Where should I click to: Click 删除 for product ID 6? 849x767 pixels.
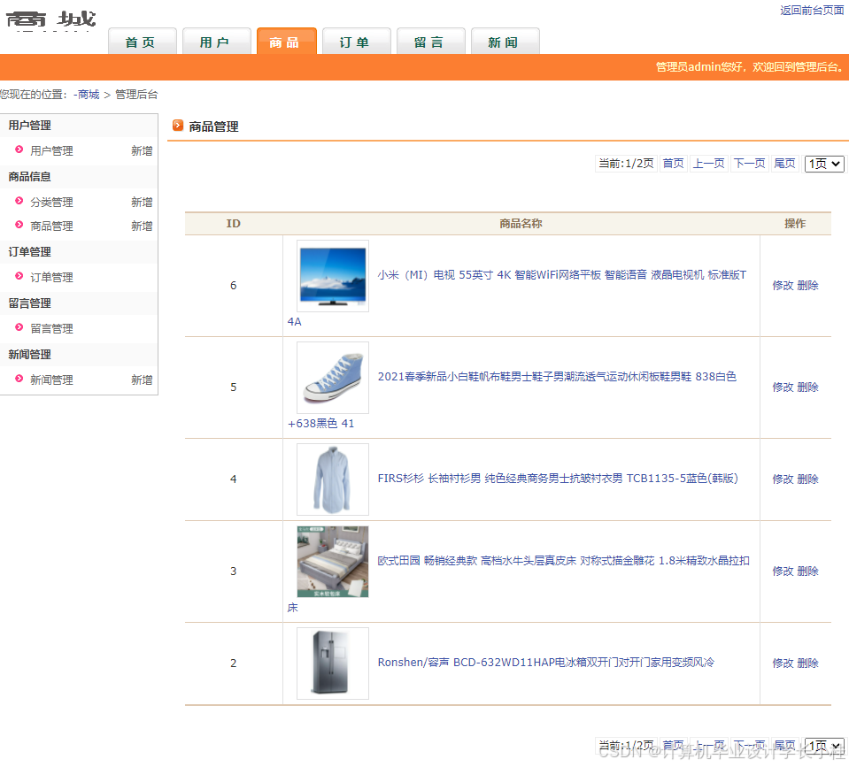tap(807, 286)
